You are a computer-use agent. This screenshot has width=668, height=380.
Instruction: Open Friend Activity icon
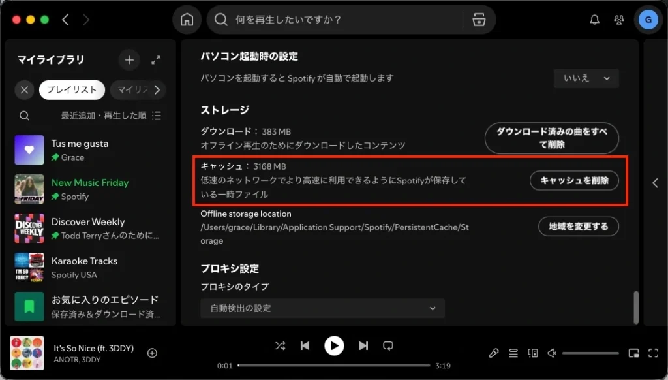tap(619, 20)
